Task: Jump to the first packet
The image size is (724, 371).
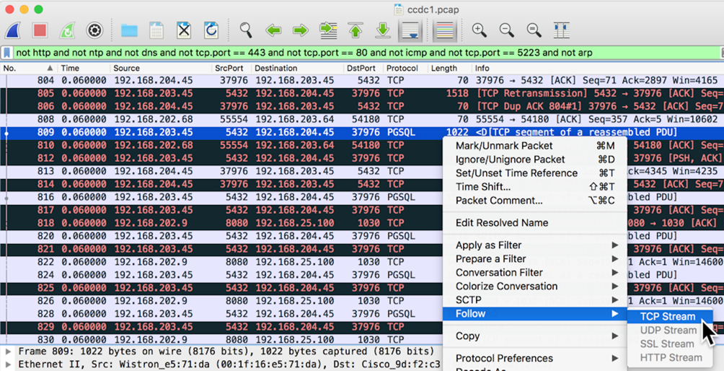Action: pos(355,30)
